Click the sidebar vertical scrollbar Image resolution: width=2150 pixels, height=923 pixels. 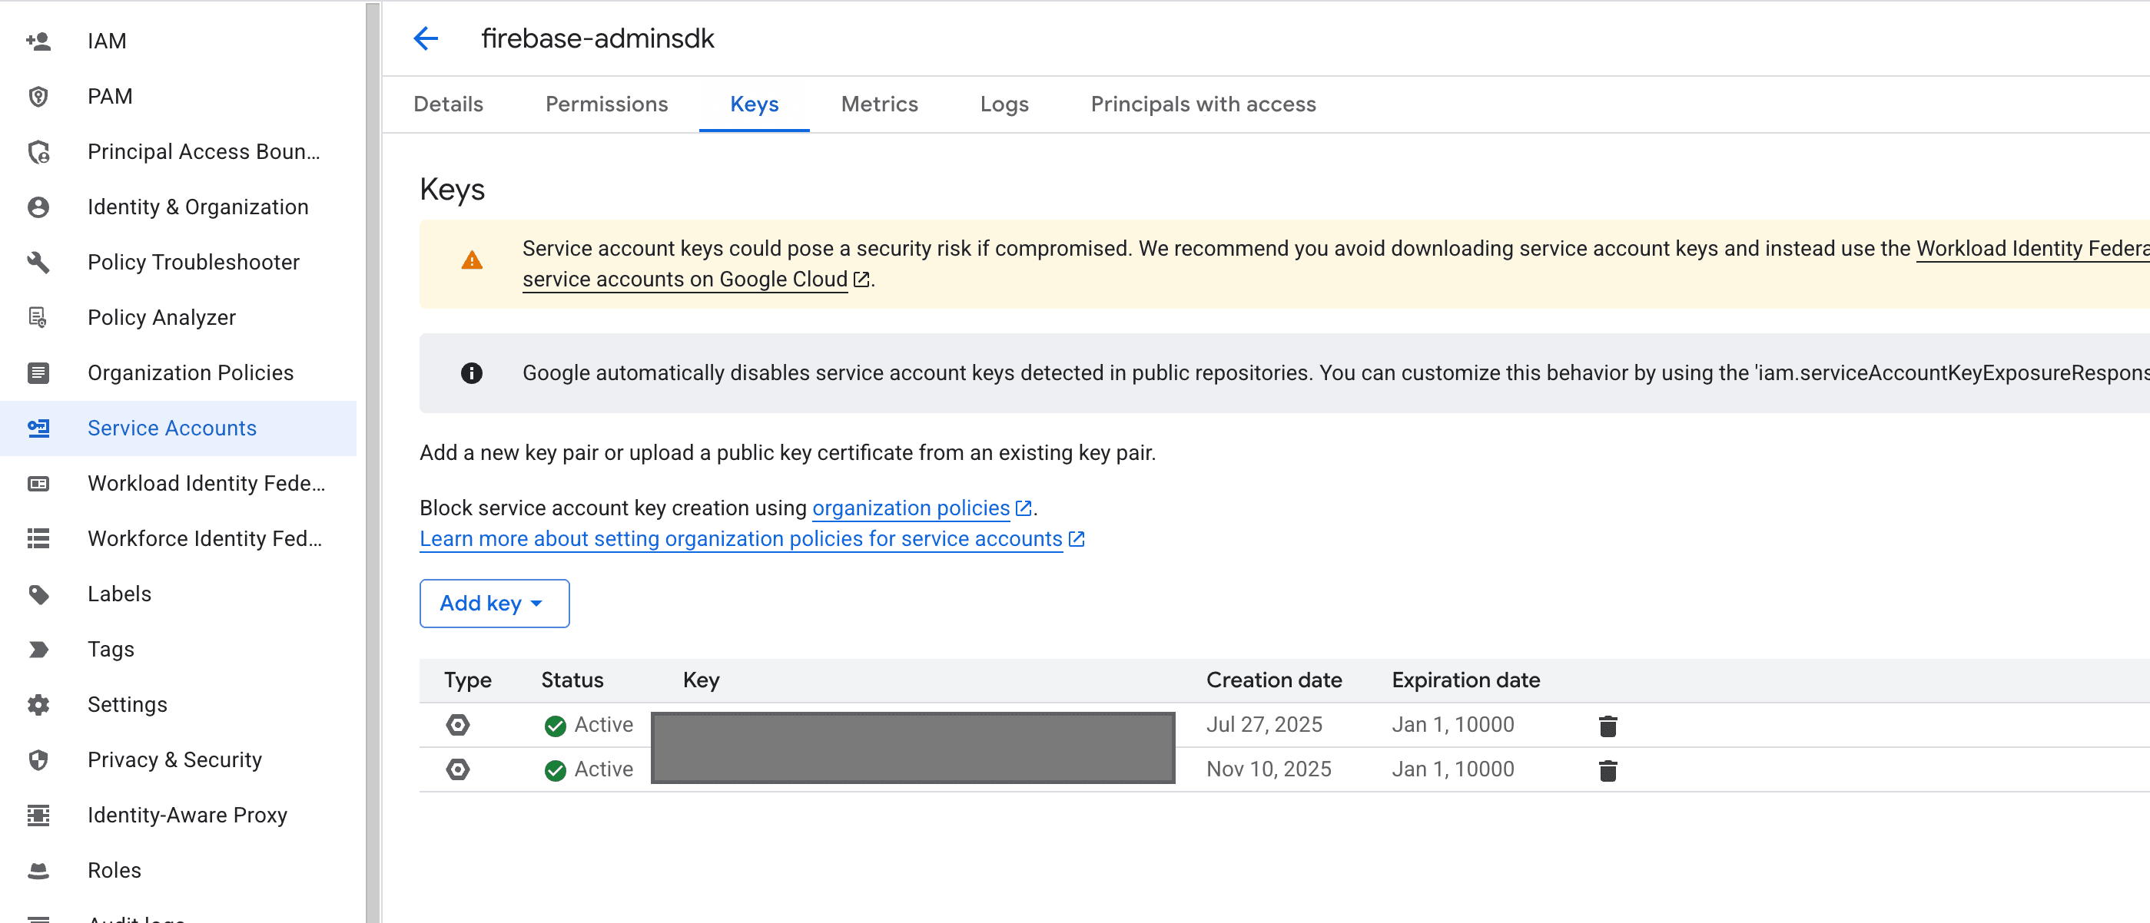(372, 462)
